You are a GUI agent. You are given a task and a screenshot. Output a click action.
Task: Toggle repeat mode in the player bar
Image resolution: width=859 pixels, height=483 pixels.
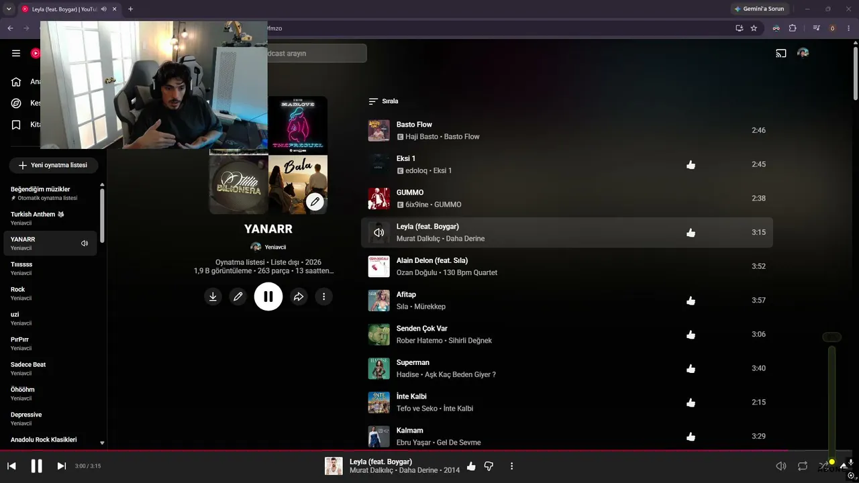(803, 466)
